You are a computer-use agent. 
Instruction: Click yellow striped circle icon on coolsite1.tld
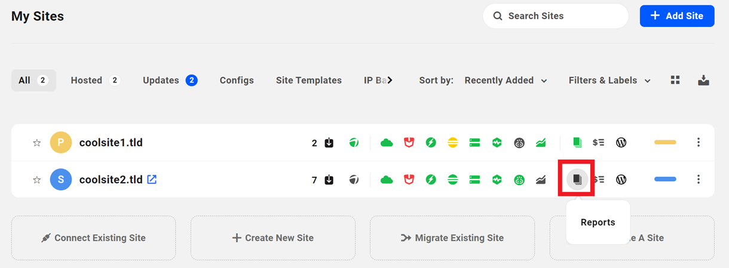(x=453, y=143)
